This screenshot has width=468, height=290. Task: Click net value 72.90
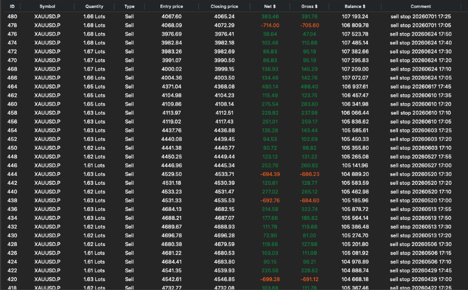coord(270,236)
